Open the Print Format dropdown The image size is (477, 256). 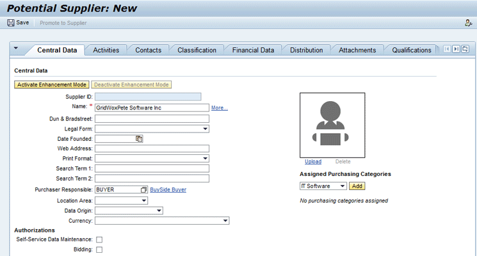(206, 158)
